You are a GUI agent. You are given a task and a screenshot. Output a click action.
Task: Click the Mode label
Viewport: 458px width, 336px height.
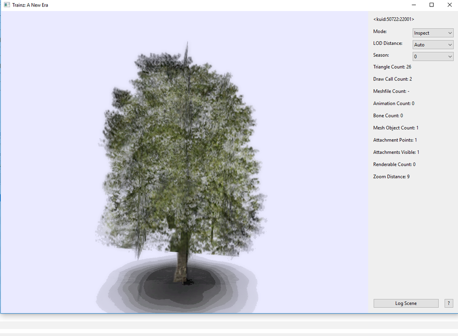380,31
